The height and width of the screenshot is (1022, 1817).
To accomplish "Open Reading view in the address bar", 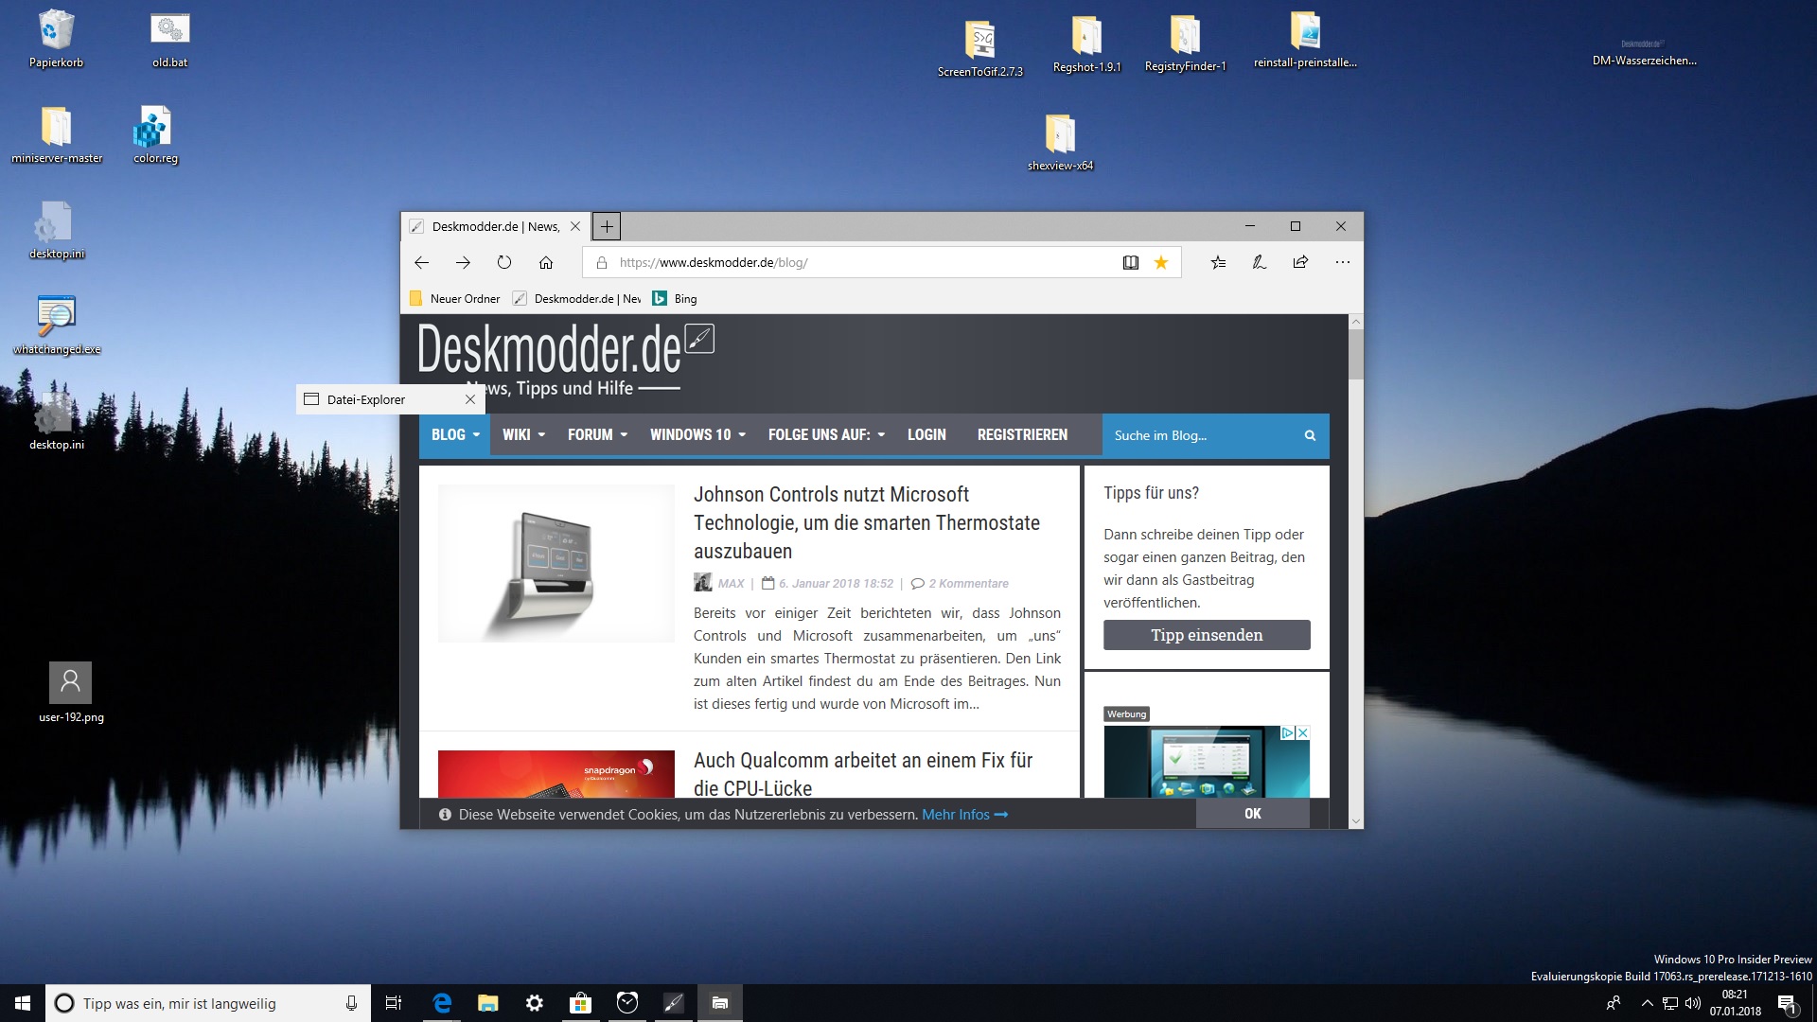I will click(1130, 263).
